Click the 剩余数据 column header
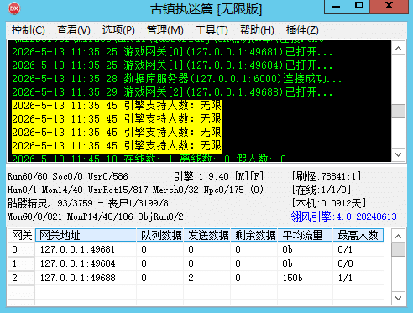413x313 pixels. click(x=254, y=235)
